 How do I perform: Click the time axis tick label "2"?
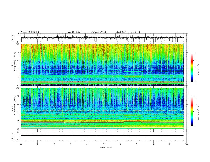(x=54, y=144)
